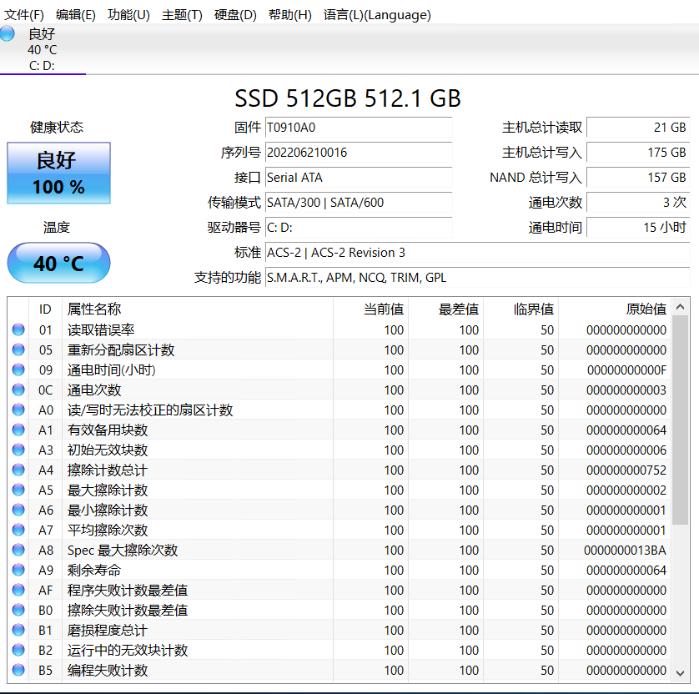Viewport: 699px width, 694px height.
Task: Select raw value 0000000013BA
Action: click(x=625, y=550)
